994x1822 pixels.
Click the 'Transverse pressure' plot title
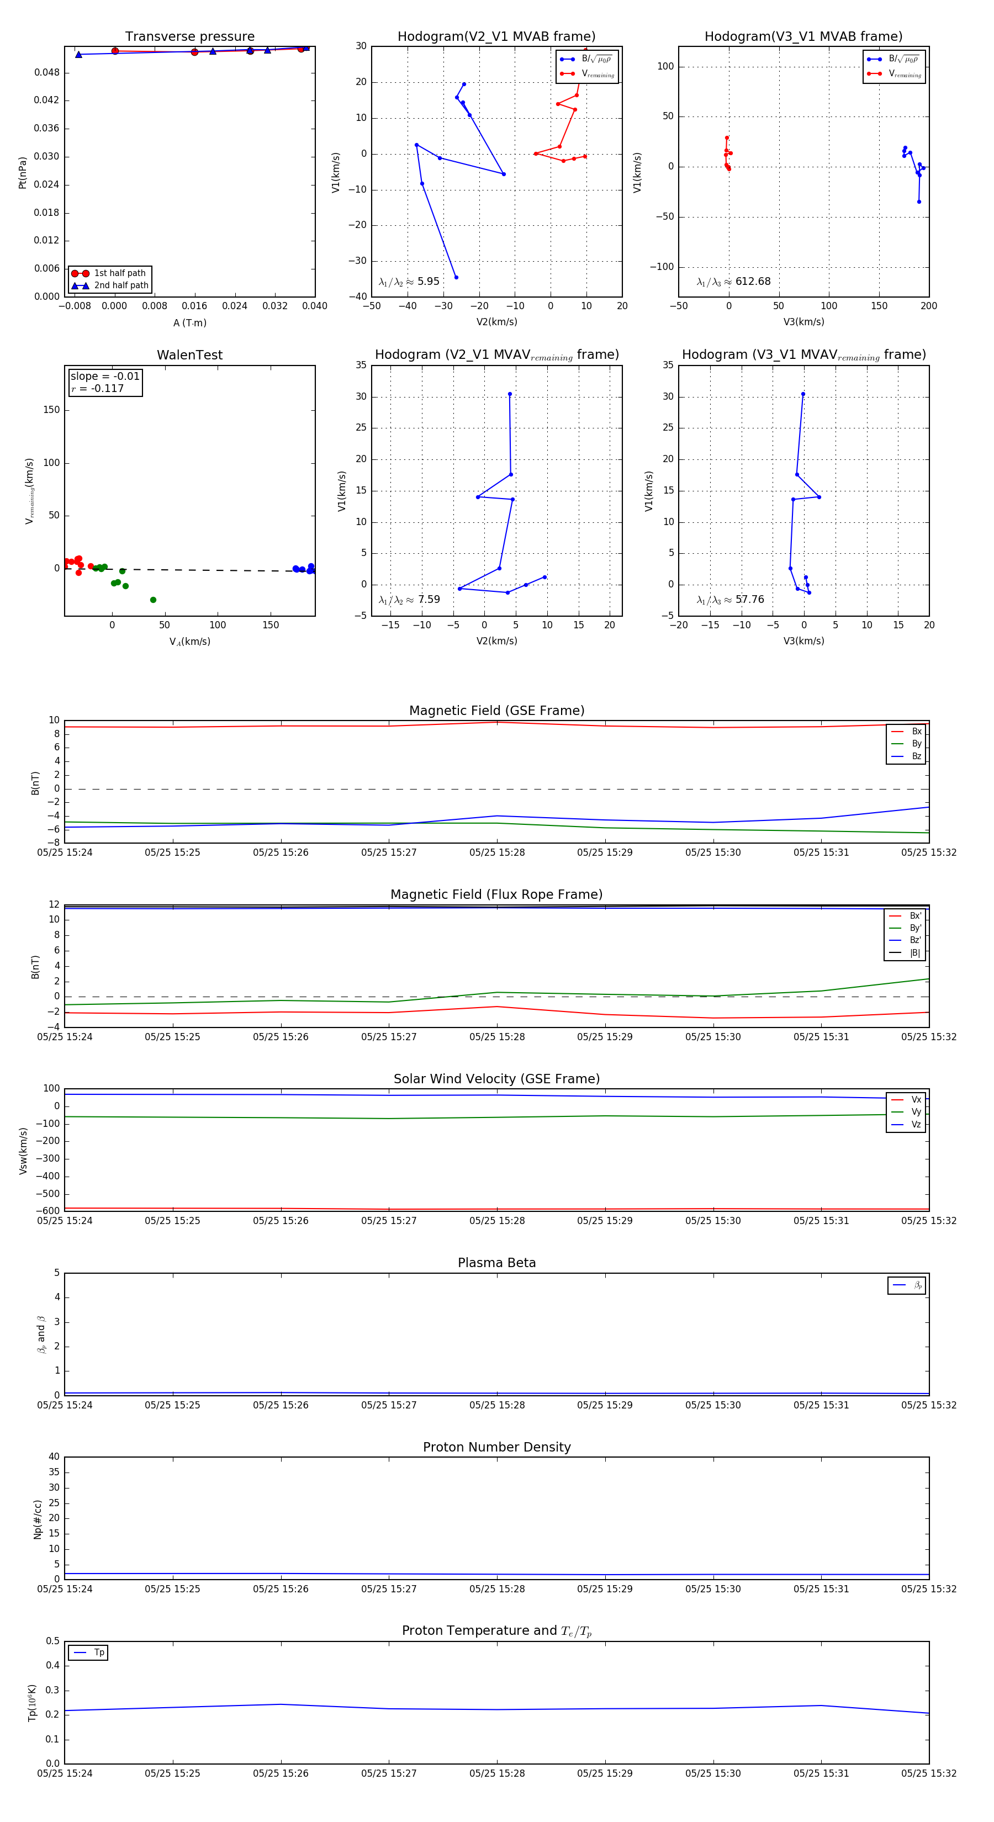[x=189, y=37]
